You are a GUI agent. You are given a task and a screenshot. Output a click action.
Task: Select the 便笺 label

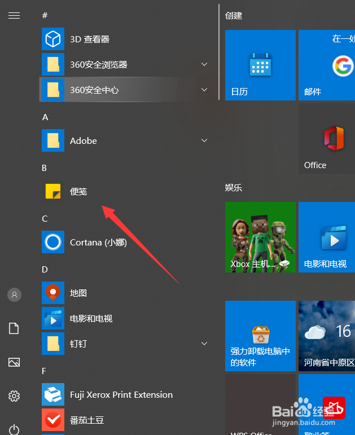78,191
